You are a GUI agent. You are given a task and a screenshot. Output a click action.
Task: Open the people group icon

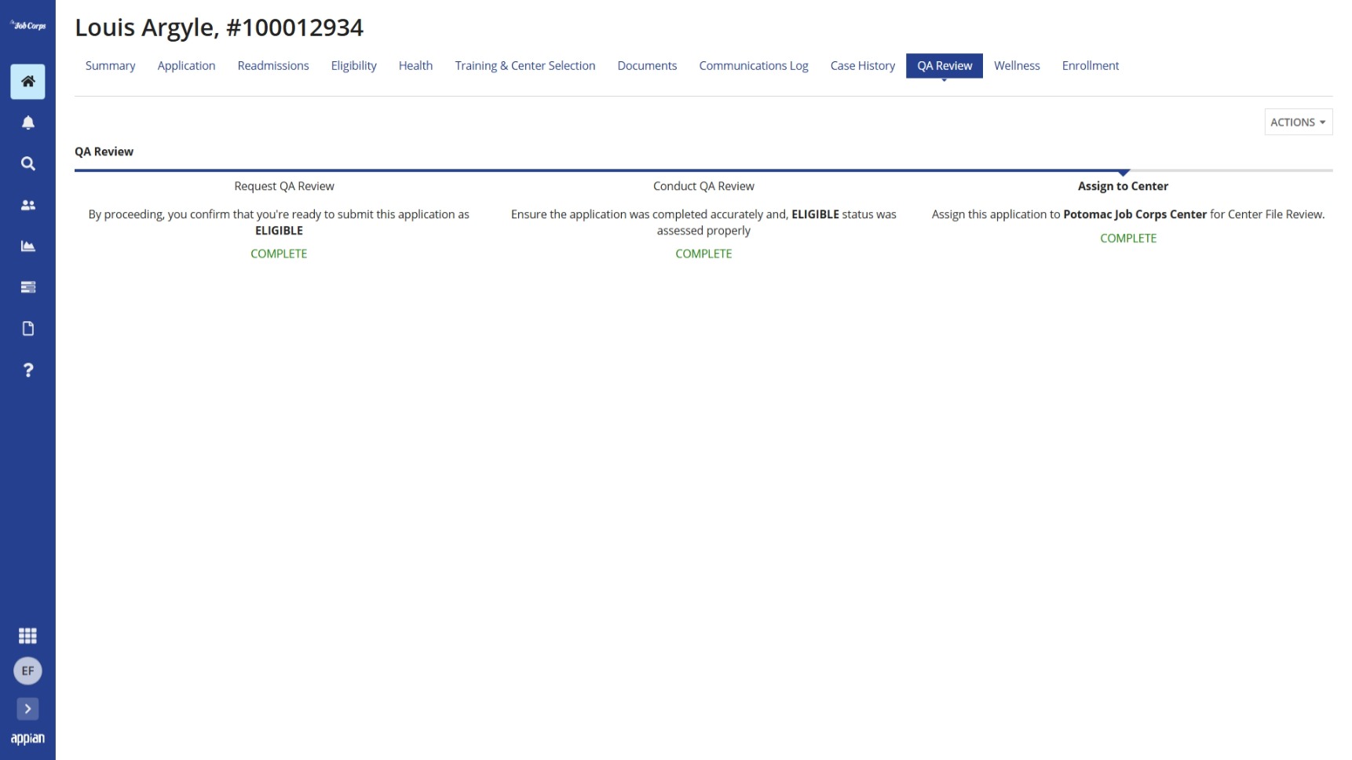pos(27,205)
